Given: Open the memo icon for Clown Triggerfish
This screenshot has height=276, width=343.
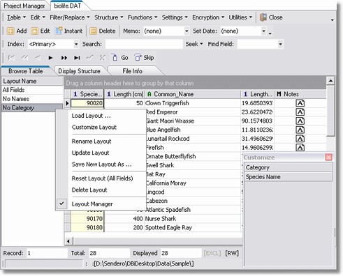Looking at the screenshot, I should pyautogui.click(x=300, y=103).
